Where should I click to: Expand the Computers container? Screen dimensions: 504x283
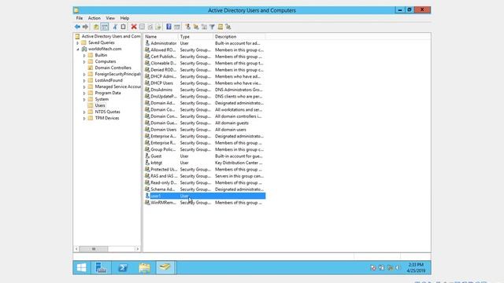click(x=84, y=61)
